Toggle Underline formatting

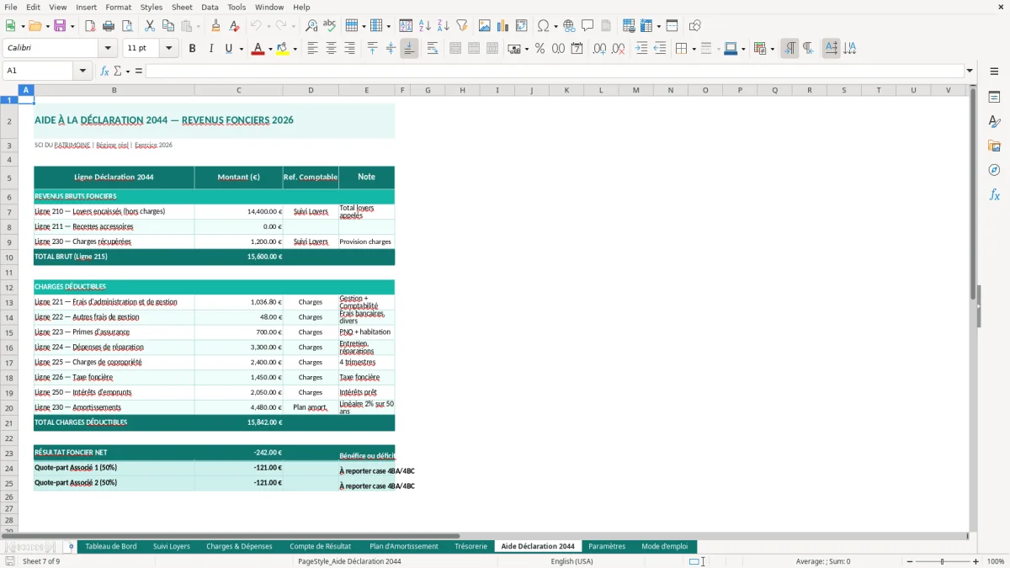[x=228, y=49]
